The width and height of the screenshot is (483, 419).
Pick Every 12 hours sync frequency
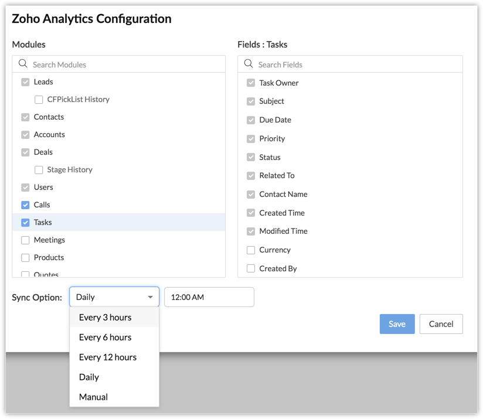click(108, 357)
